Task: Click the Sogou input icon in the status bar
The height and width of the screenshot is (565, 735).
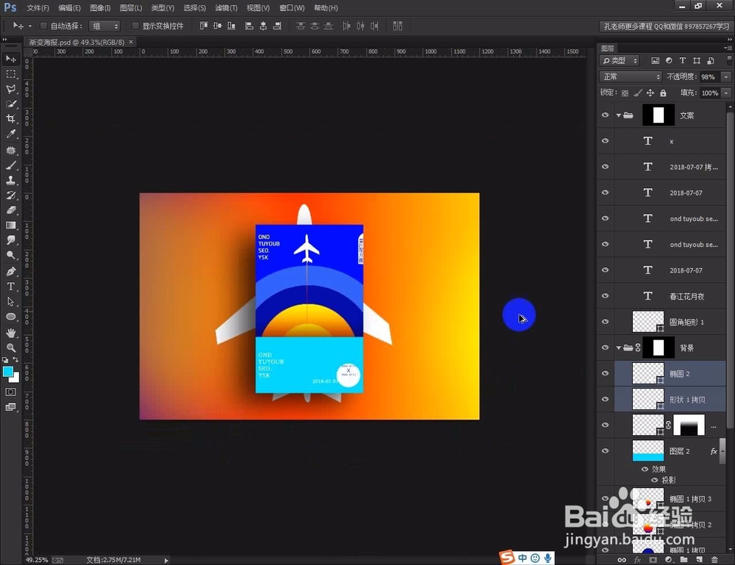Action: coord(507,558)
